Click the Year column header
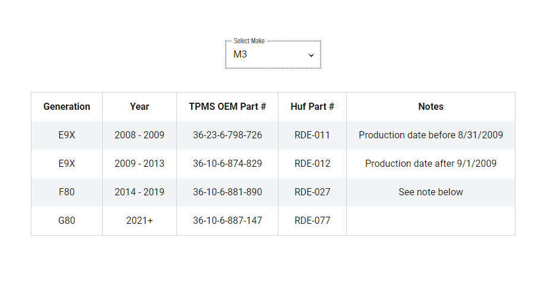 [x=140, y=106]
